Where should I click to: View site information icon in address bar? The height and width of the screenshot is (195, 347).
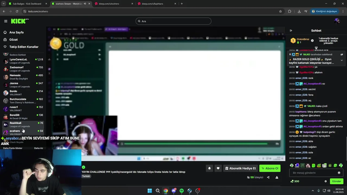tap(25, 11)
